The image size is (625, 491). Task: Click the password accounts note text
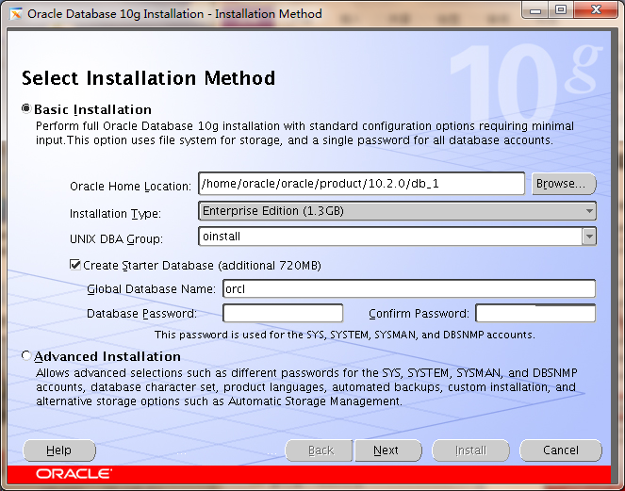[345, 335]
